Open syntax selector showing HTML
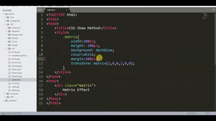 [x=207, y=113]
